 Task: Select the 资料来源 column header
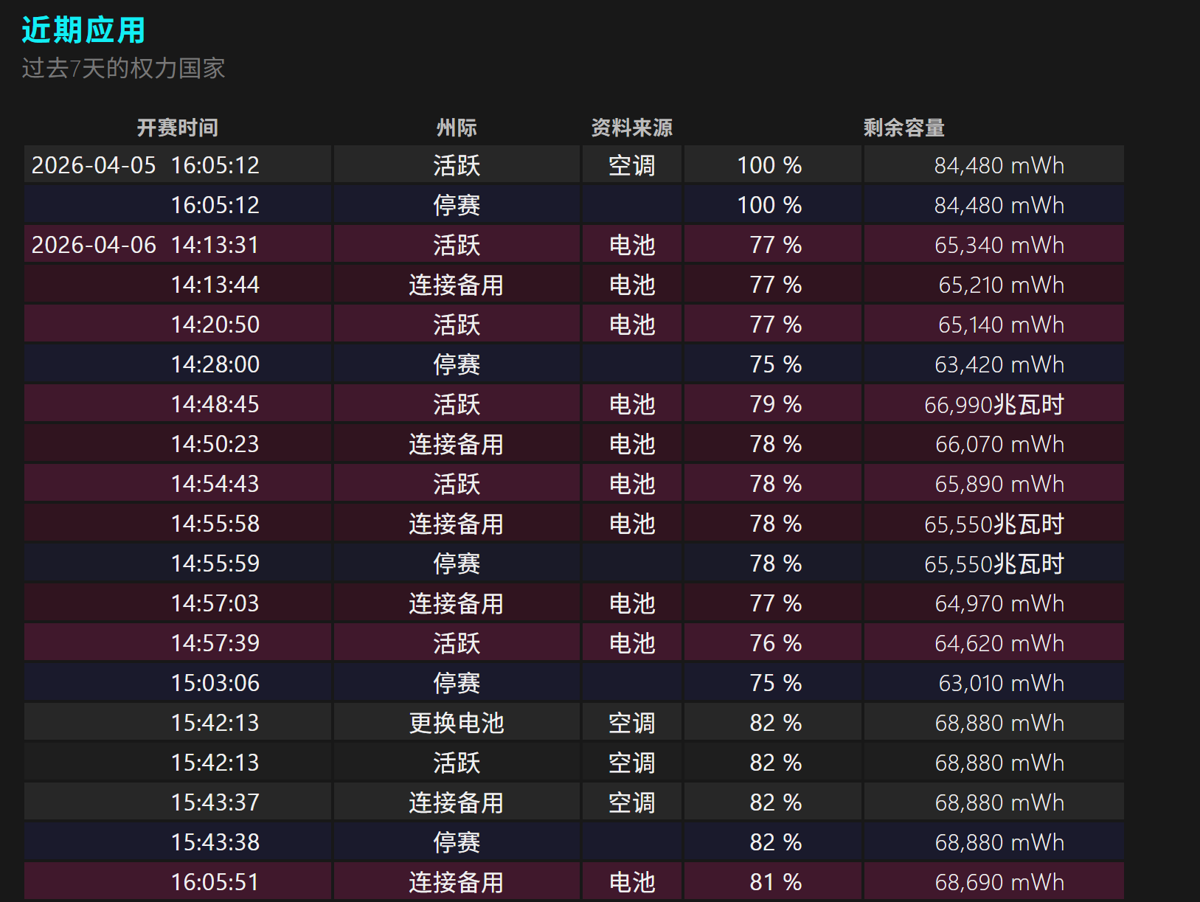(632, 128)
